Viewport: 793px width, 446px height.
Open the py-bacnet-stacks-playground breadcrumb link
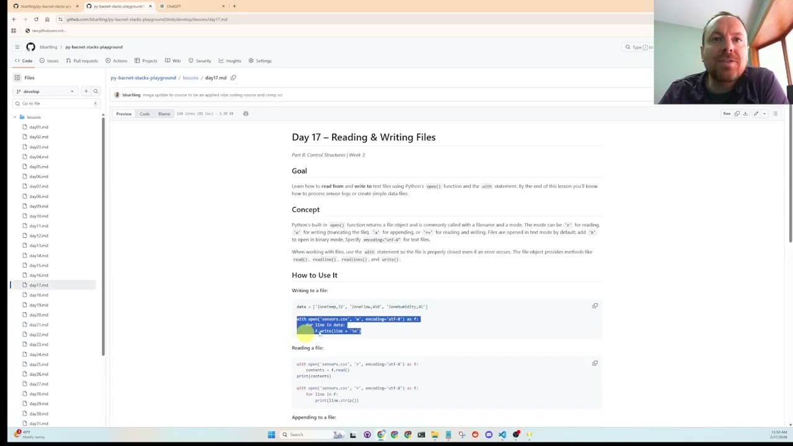coord(143,77)
